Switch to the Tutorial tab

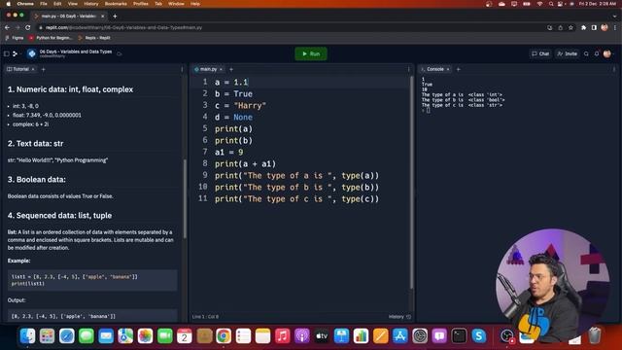(18, 69)
